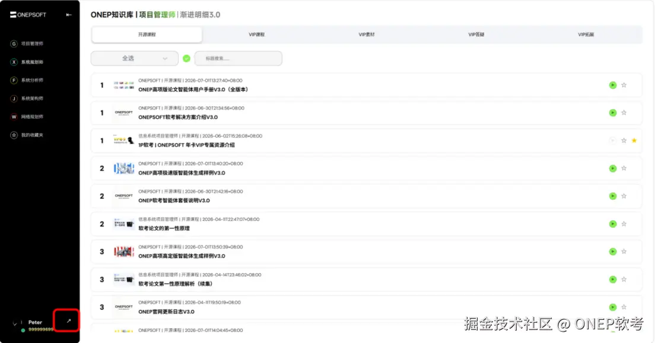655x343 pixels.
Task: Click outline star on 年卡VIP专属资源介绍 row
Action: [624, 141]
